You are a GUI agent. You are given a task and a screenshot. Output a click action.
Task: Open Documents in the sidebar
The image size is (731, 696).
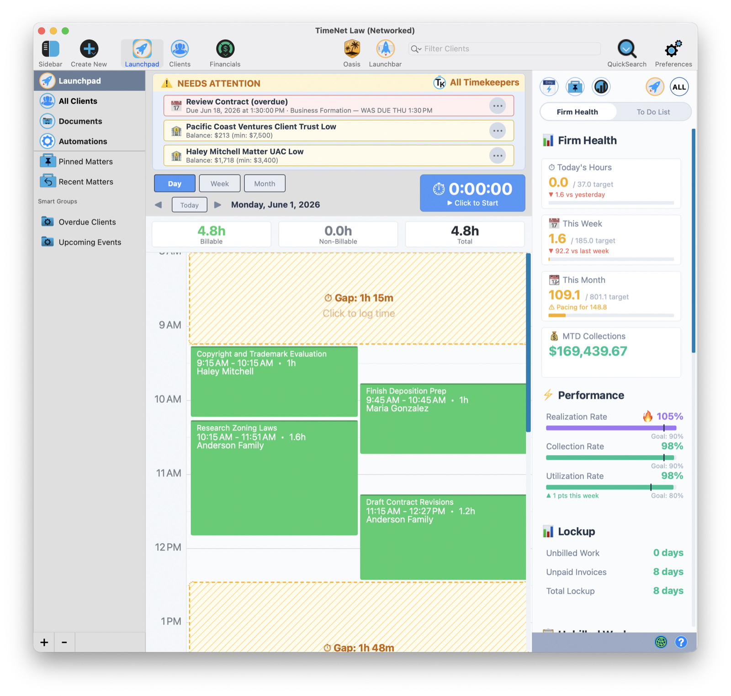(90, 121)
